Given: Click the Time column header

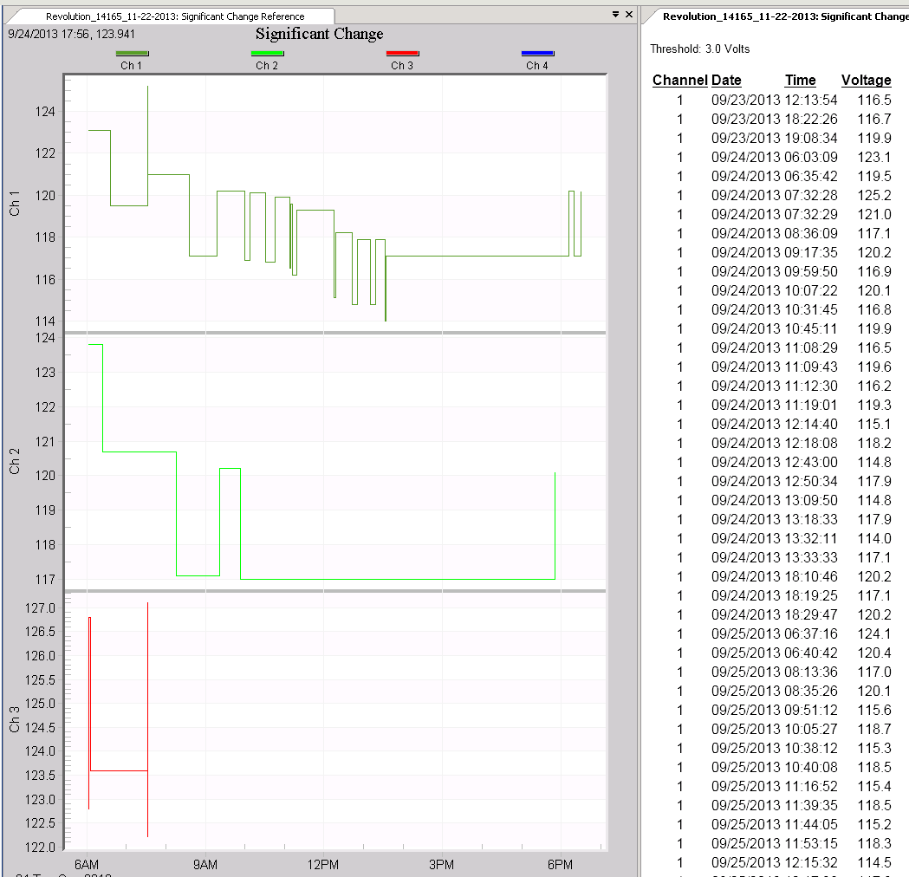Looking at the screenshot, I should point(800,81).
